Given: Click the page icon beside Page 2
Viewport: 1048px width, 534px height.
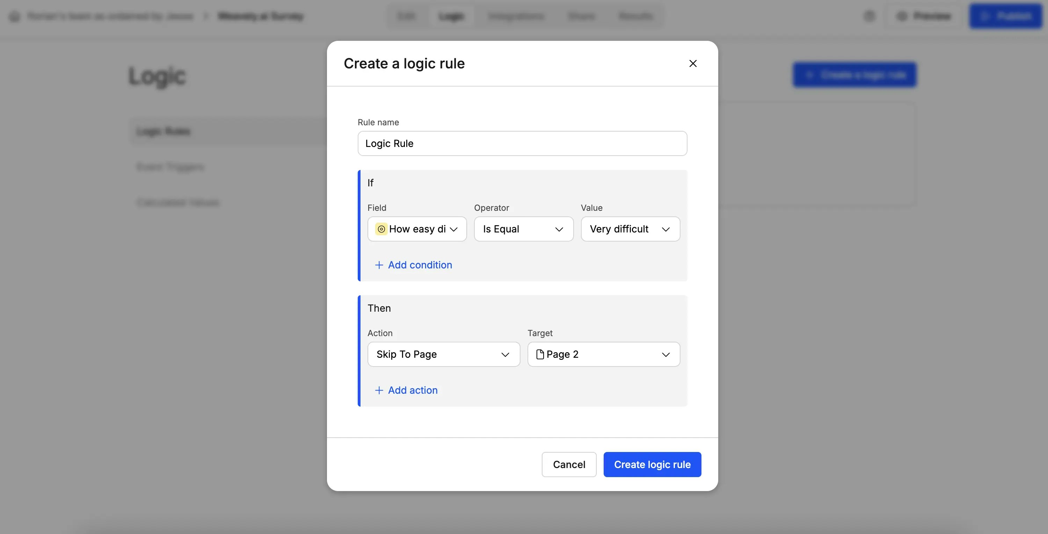Looking at the screenshot, I should coord(540,354).
